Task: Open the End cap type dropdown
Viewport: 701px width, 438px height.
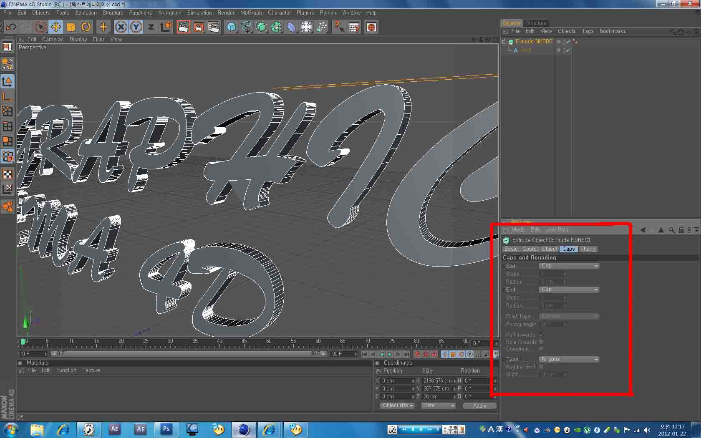Action: click(x=569, y=289)
